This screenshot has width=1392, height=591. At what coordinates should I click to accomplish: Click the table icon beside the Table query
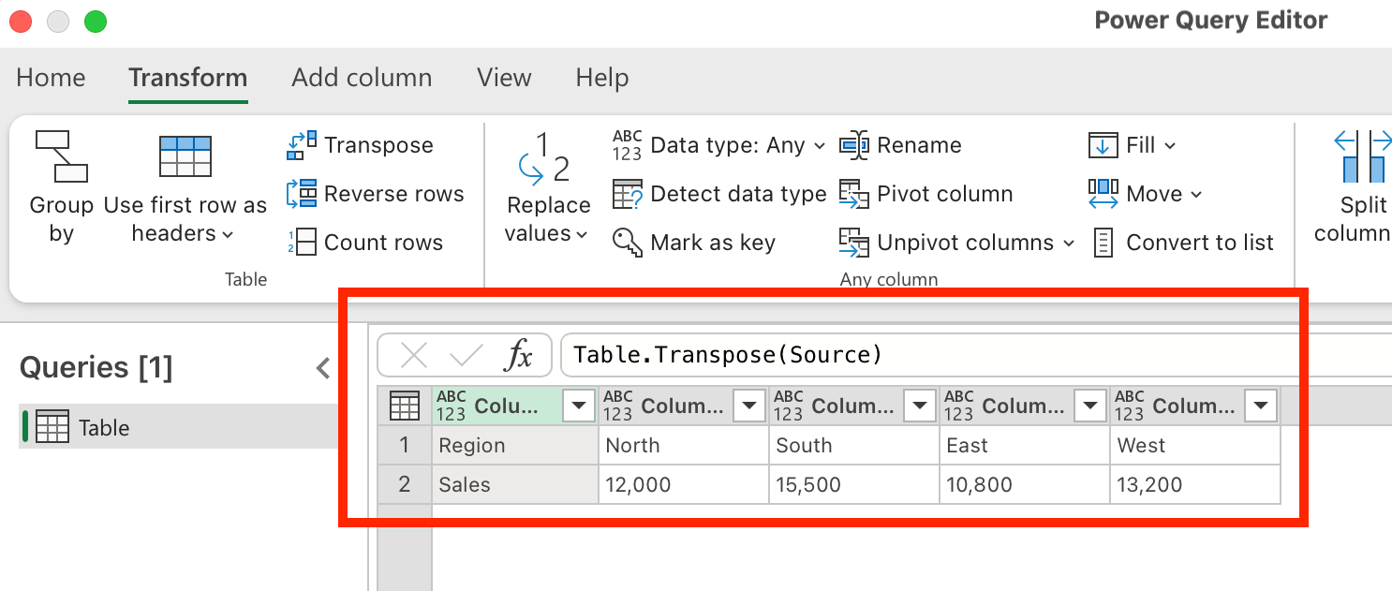click(52, 427)
